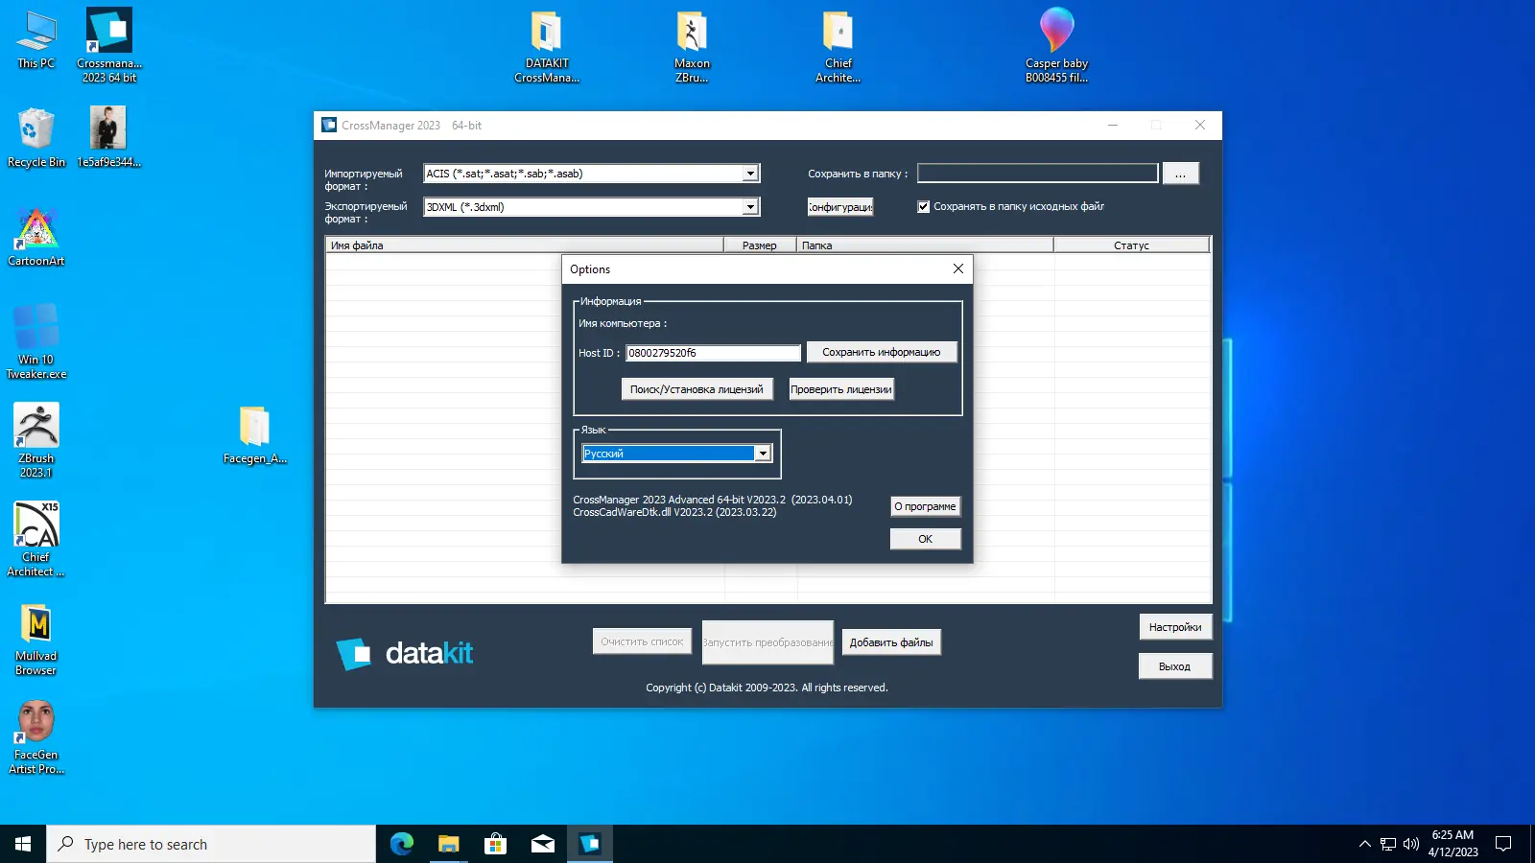The width and height of the screenshot is (1535, 863).
Task: Click Добавить файлы button
Action: tap(891, 642)
